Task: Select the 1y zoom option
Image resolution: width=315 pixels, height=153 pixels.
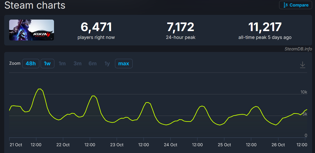Action: point(107,63)
